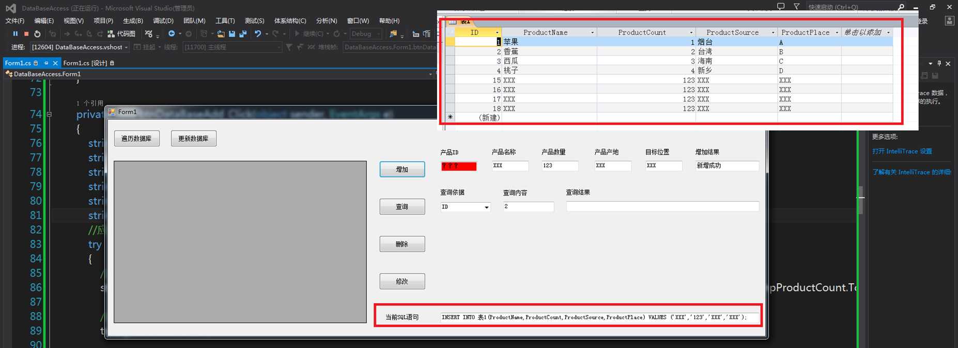Open the ProductName column filter arrow

coord(592,32)
